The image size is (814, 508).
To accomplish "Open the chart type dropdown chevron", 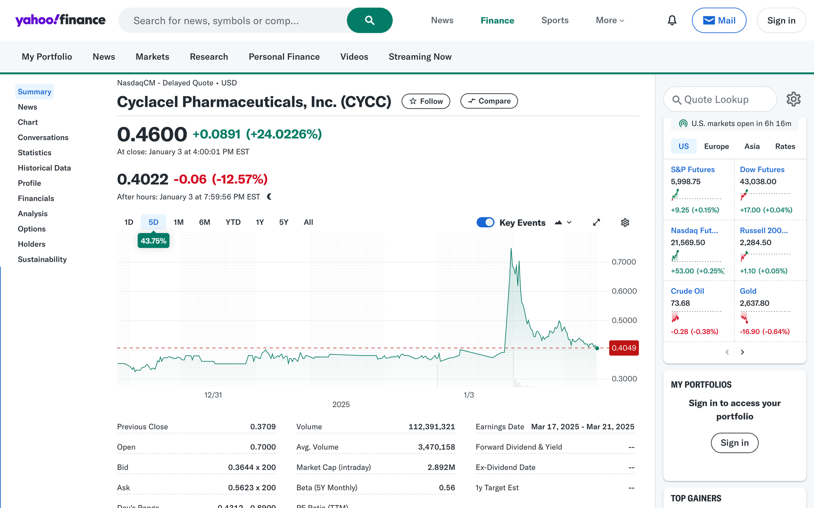I will point(569,222).
